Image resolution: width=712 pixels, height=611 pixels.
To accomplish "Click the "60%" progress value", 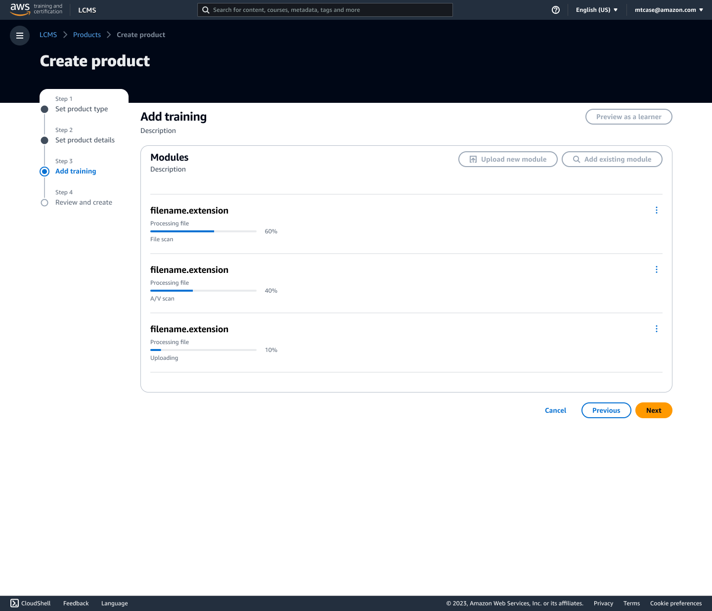I will click(271, 231).
